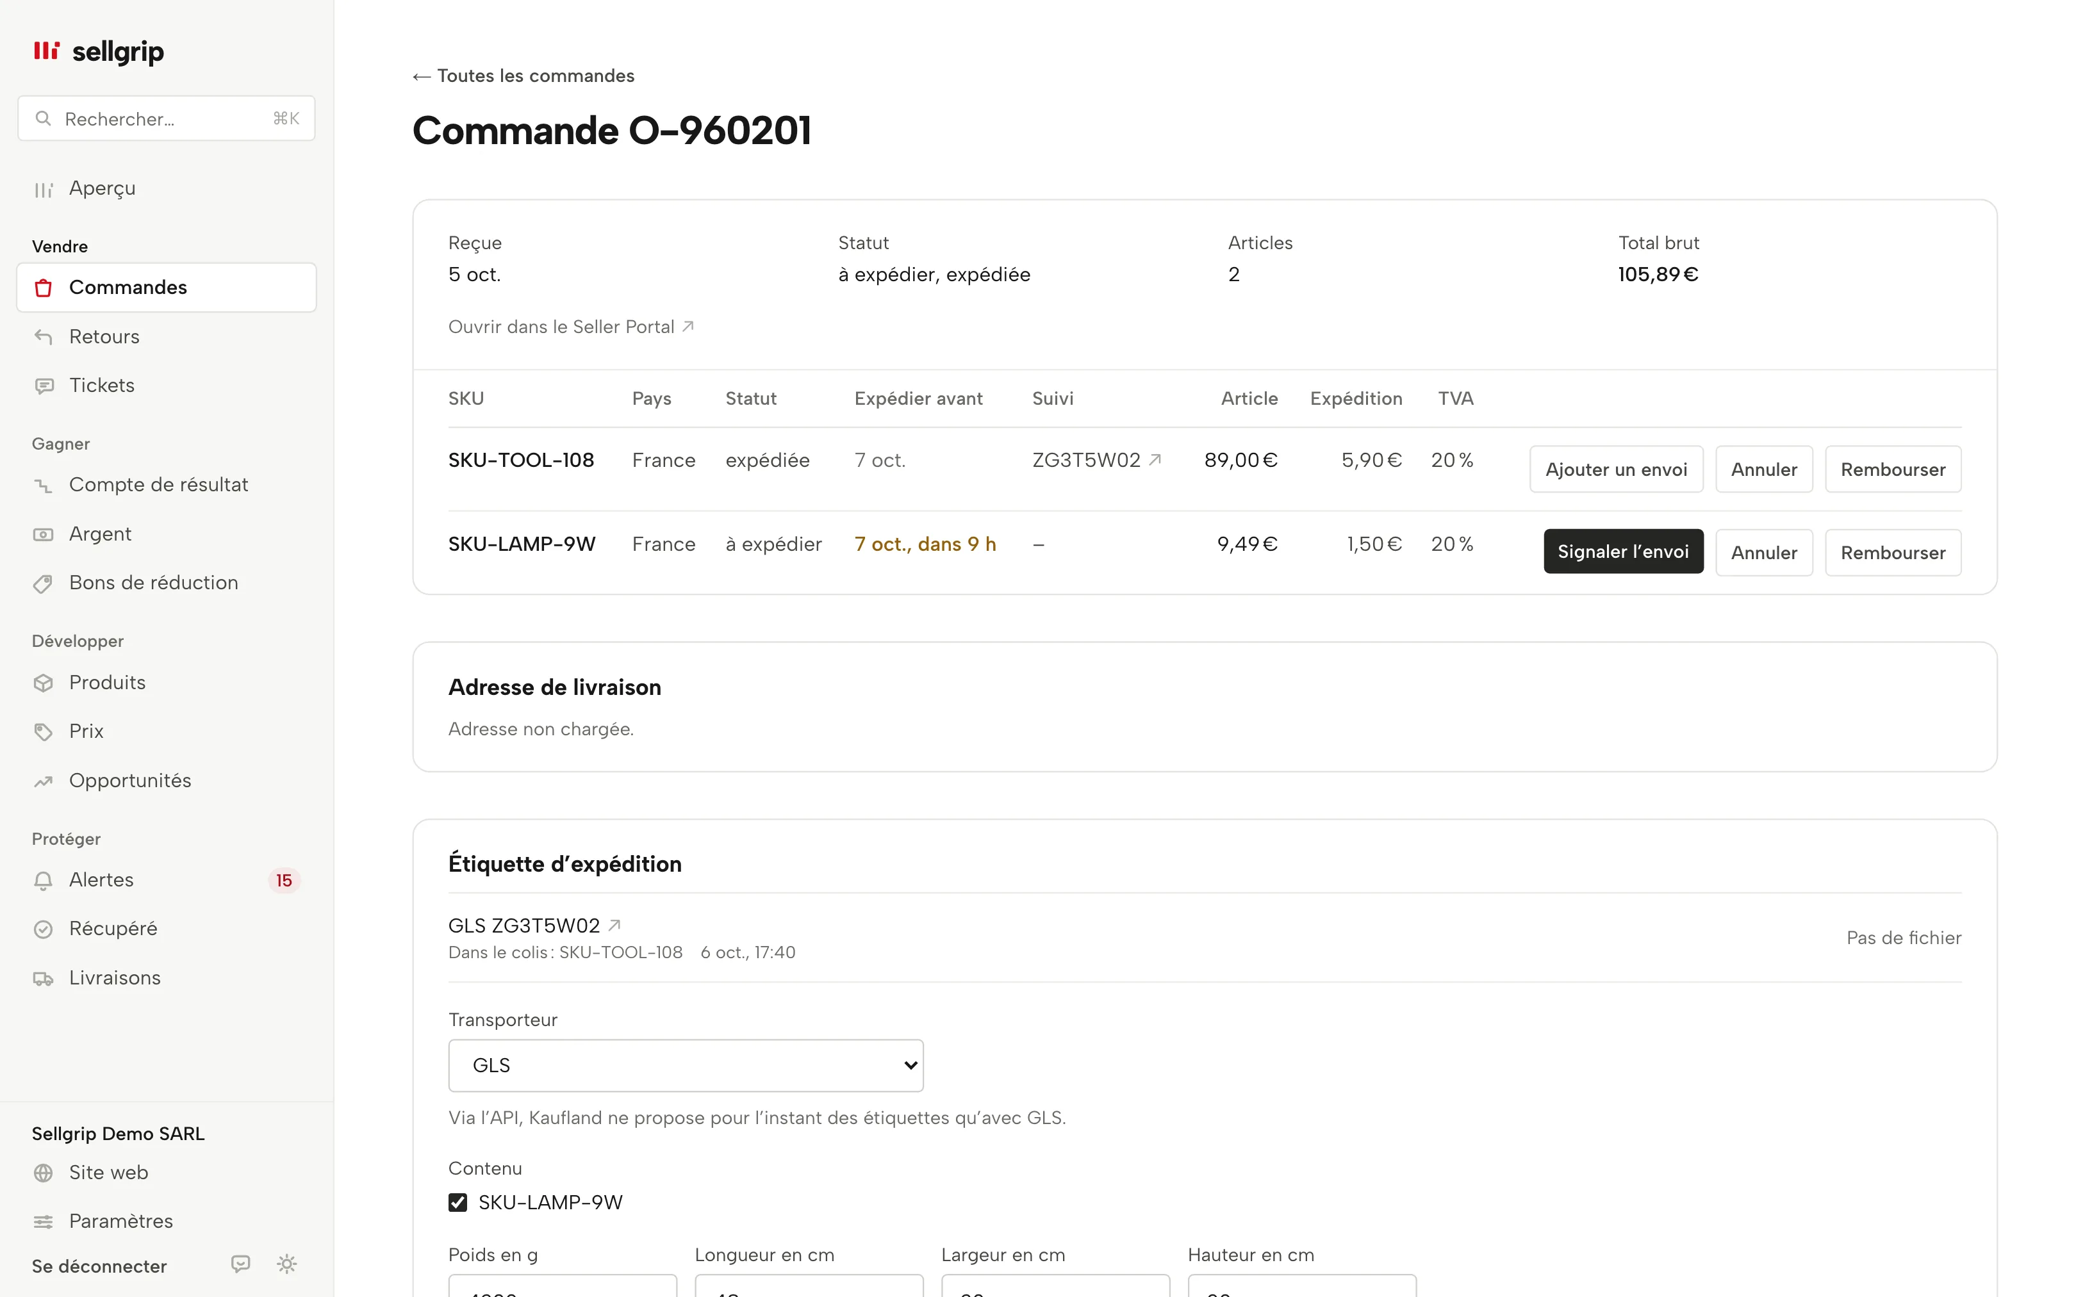Click the '7 oct., dans 9 h' deadline
Viewport: 2076px width, 1297px height.
tap(925, 544)
